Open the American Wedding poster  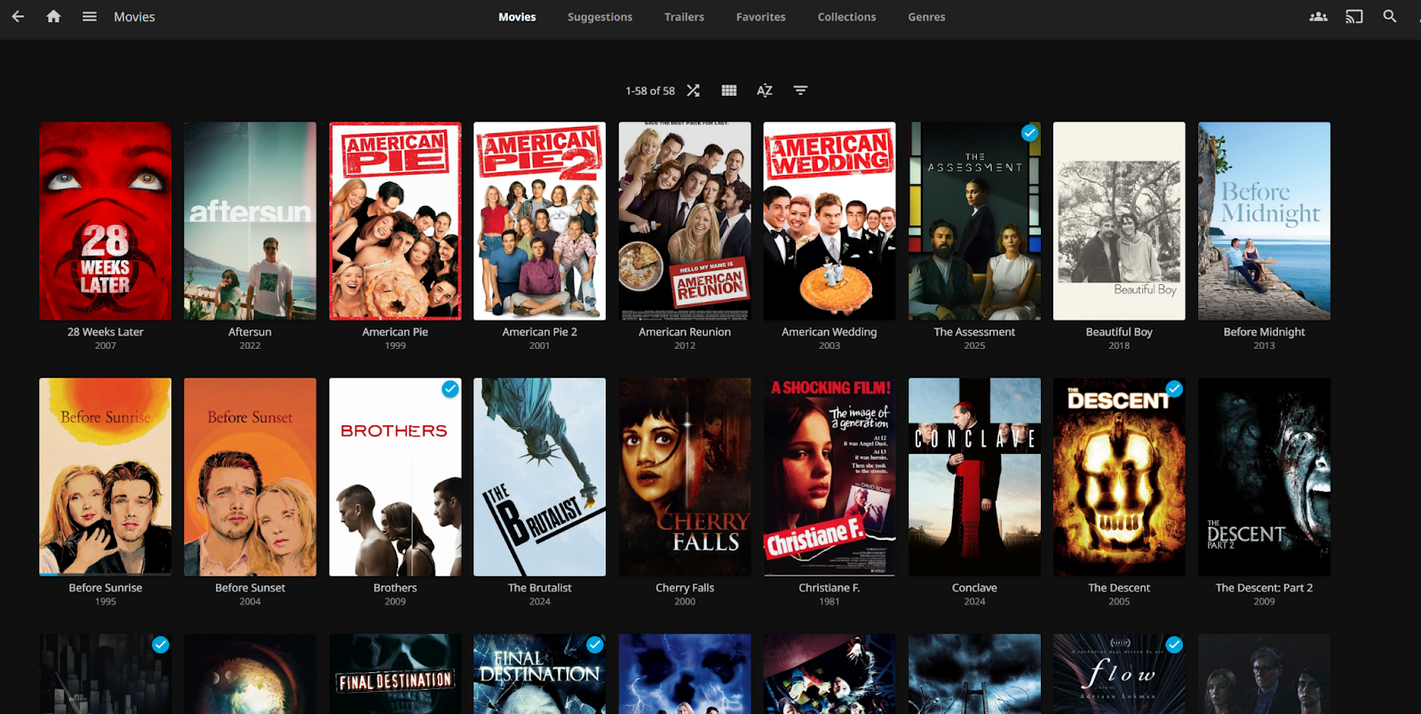coord(830,221)
